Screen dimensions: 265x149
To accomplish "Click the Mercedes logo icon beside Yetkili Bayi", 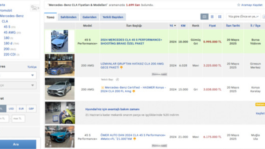I will click(x=117, y=79).
